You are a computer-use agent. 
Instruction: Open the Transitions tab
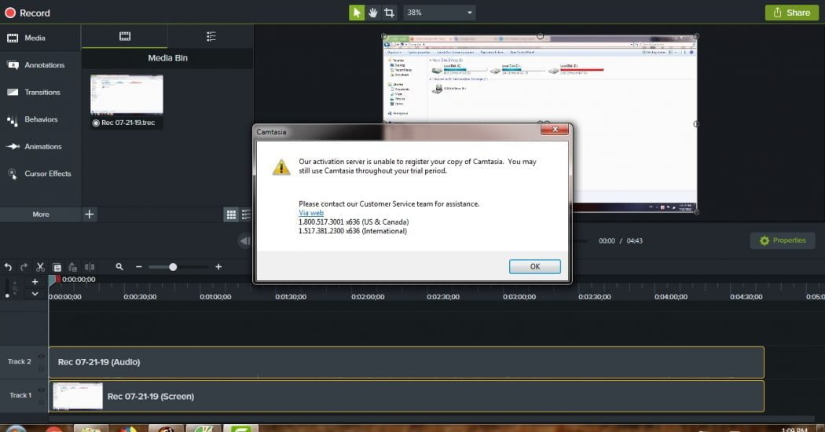click(x=41, y=92)
